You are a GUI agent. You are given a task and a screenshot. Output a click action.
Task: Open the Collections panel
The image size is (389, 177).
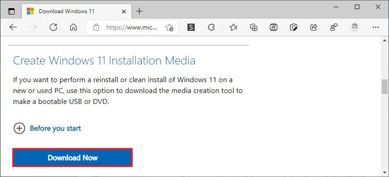coord(254,27)
